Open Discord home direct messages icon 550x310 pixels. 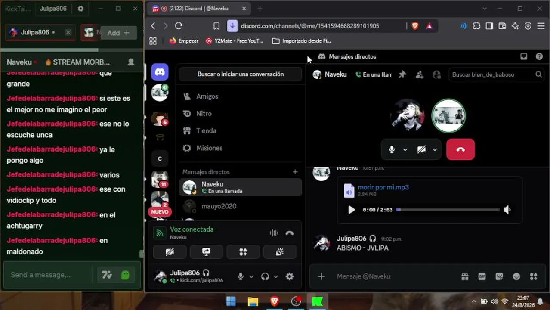160,72
